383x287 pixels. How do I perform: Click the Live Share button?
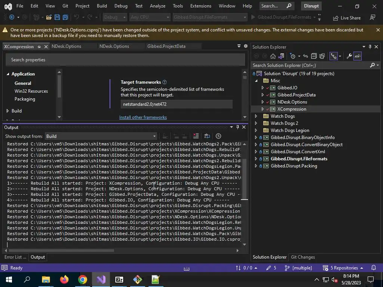(x=347, y=18)
